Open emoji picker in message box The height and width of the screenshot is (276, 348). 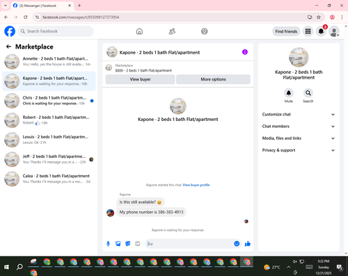coord(237,243)
